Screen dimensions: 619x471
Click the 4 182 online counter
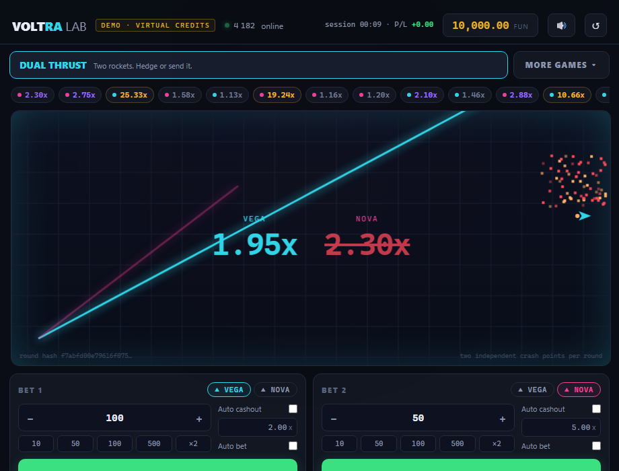tap(254, 26)
